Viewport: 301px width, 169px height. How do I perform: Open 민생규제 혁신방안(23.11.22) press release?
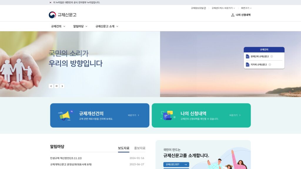[x=66, y=158]
